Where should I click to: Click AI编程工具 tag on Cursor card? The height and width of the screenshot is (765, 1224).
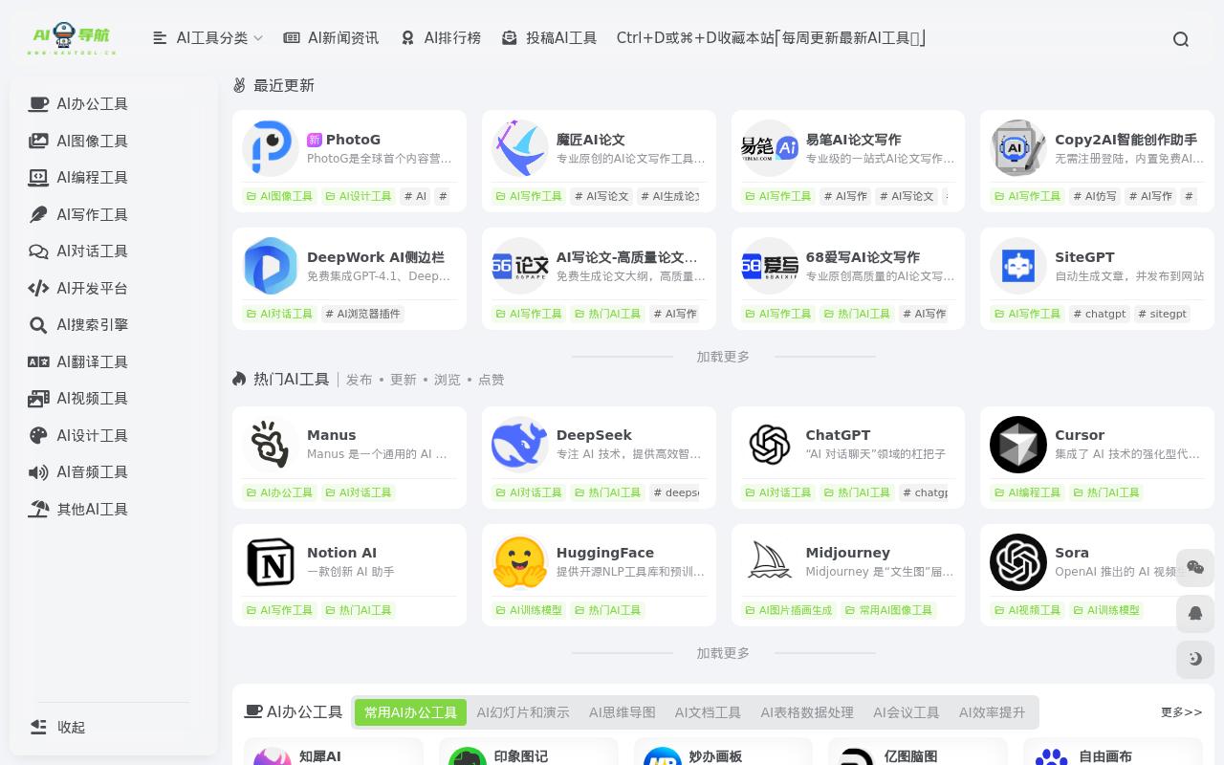click(1027, 492)
